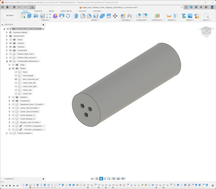Collapse the Bodies folder
This screenshot has width=216, height=189.
click(x=10, y=68)
